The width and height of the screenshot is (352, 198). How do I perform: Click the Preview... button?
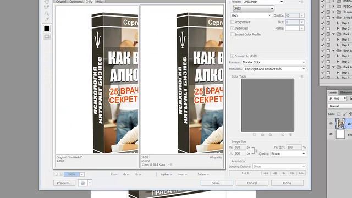click(64, 183)
